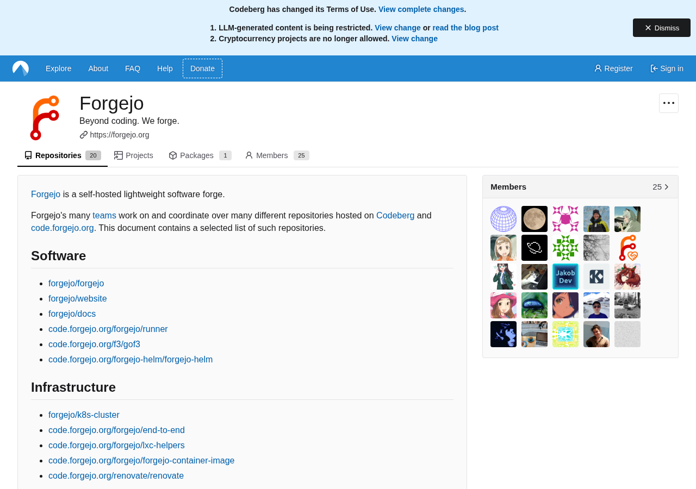Dismiss the Terms of Use banner

[x=662, y=28]
